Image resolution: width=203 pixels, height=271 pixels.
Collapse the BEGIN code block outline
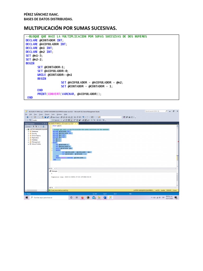click(x=52, y=142)
